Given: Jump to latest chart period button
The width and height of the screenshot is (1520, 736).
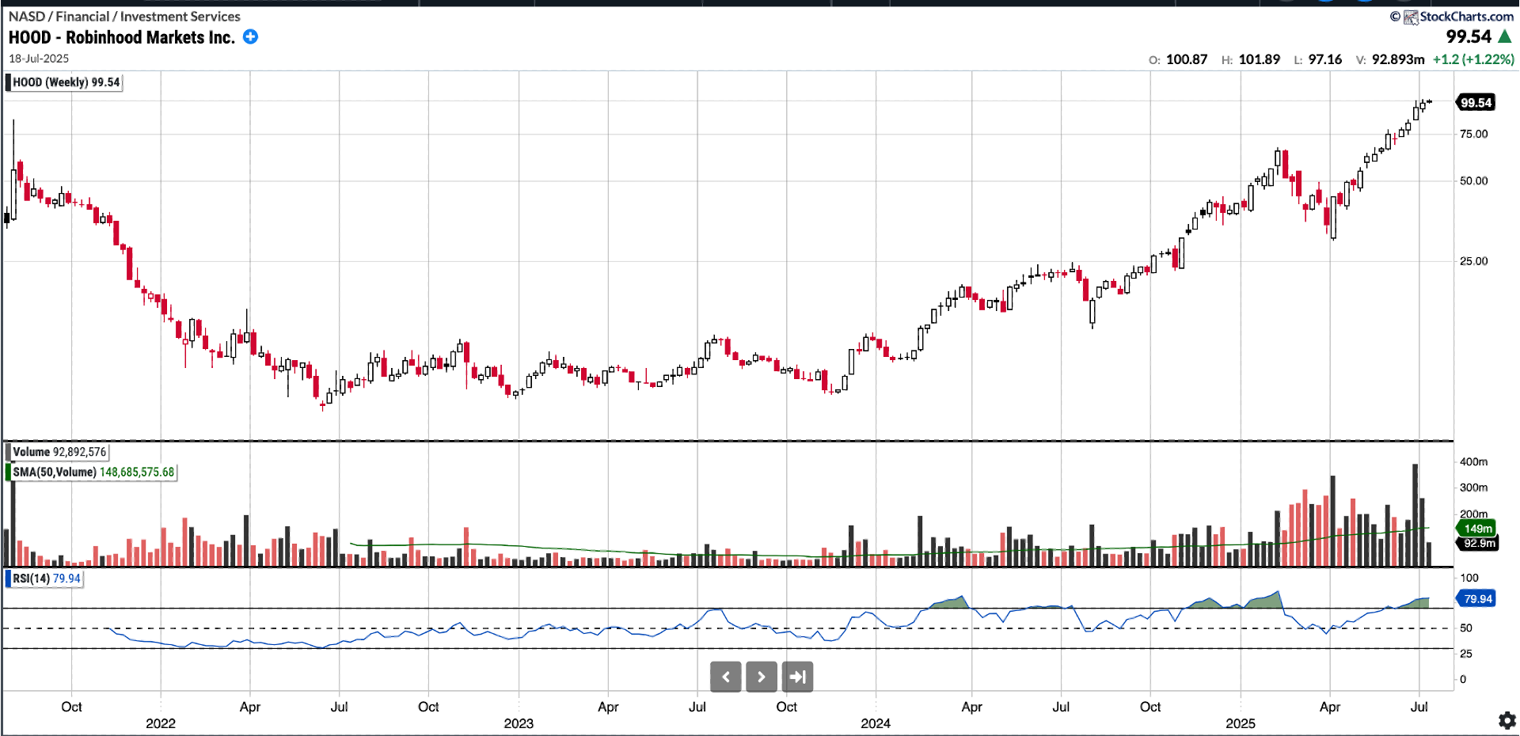Looking at the screenshot, I should point(797,677).
